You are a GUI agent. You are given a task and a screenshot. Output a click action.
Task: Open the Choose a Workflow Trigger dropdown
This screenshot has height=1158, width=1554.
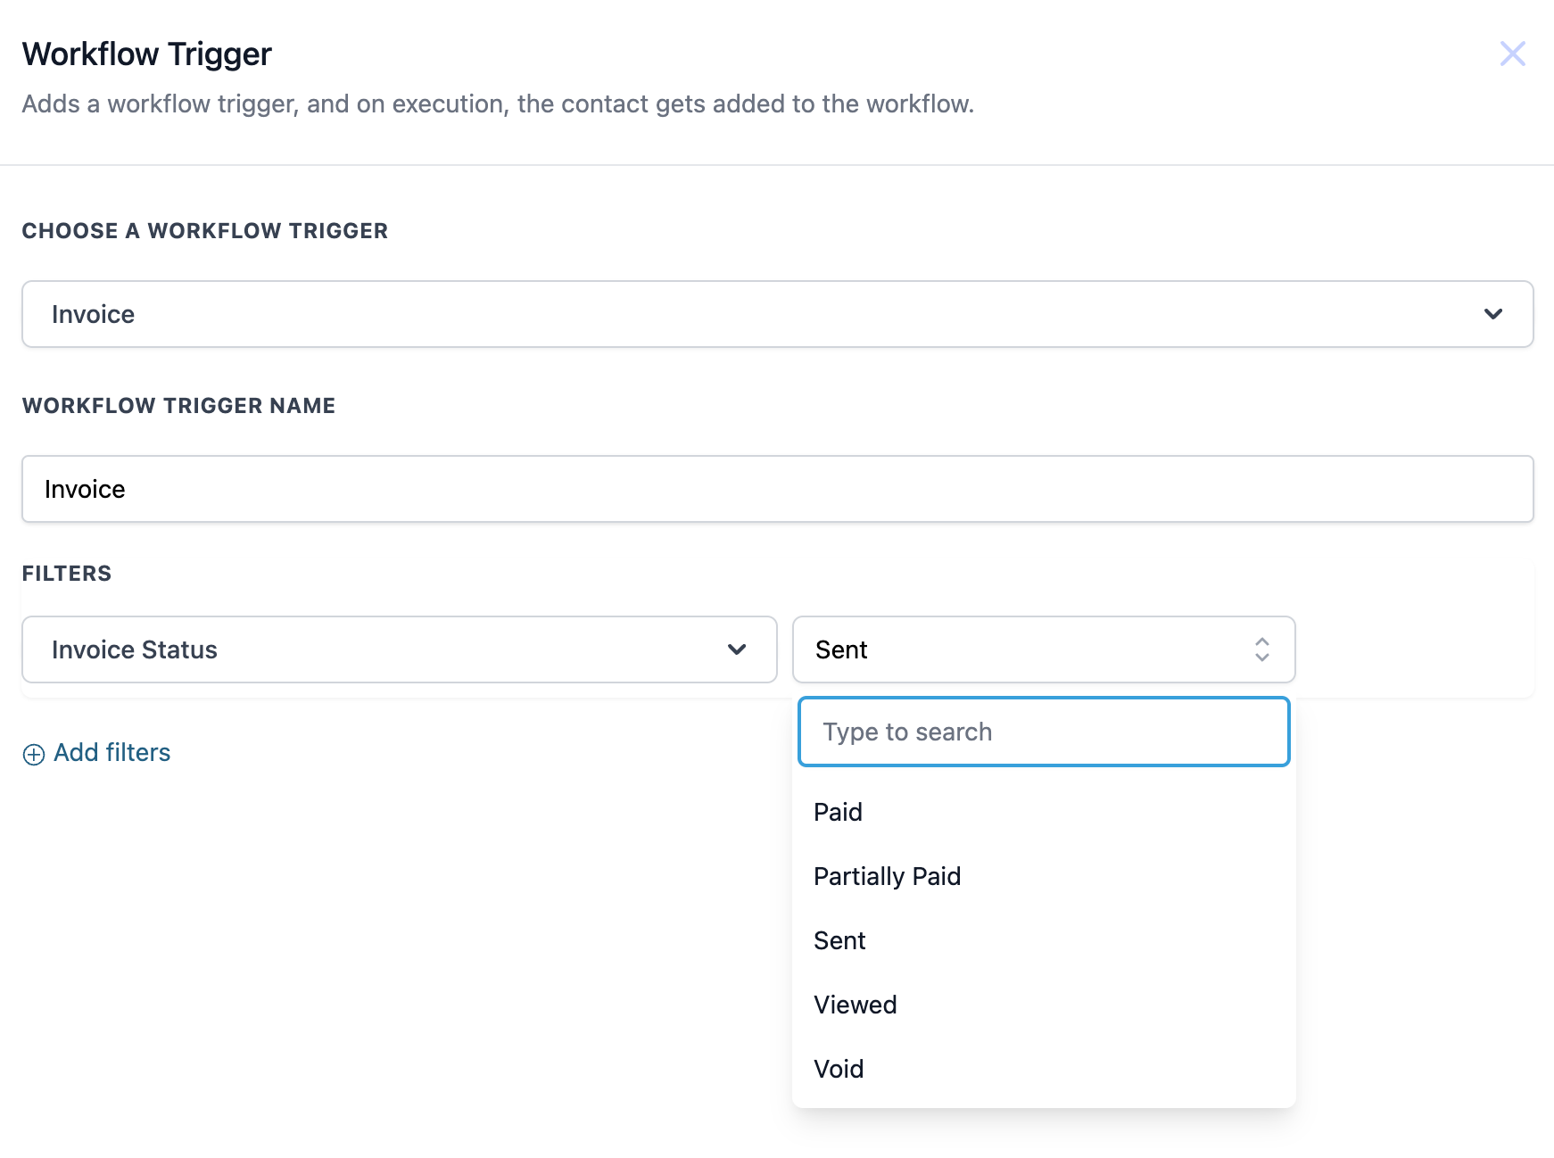776,314
